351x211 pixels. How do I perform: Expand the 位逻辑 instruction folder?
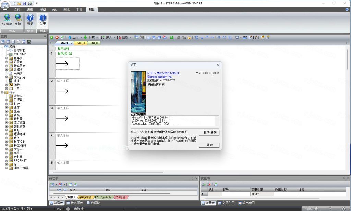pyautogui.click(x=7, y=100)
